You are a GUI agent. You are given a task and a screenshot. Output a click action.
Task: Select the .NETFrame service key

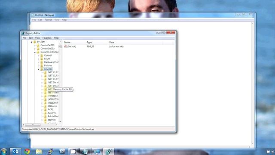click(53, 93)
